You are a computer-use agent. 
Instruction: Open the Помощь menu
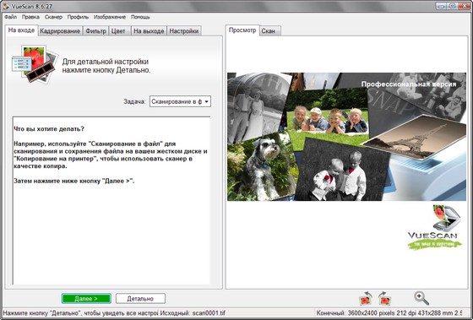tap(140, 17)
